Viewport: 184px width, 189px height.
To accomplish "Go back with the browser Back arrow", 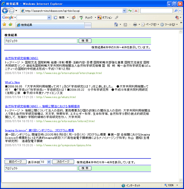I will click(x=5, y=11).
